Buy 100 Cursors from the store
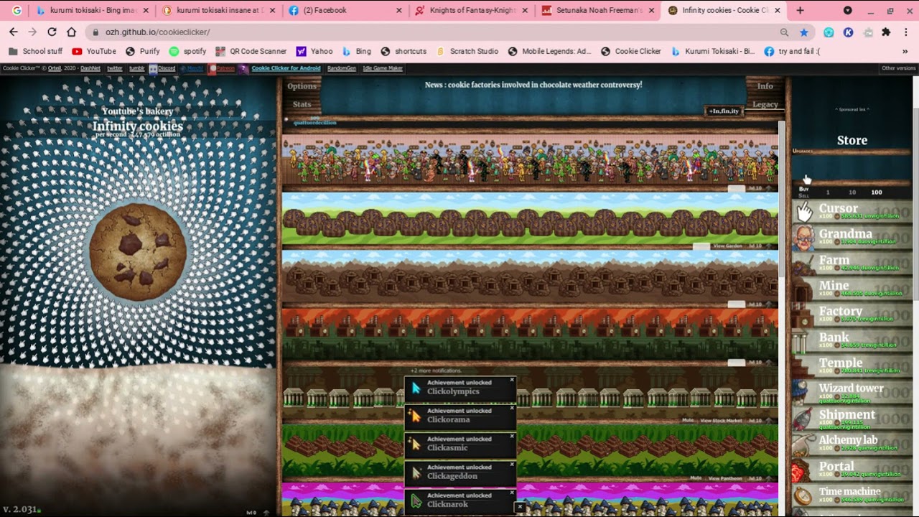Viewport: 919px width, 517px height. (852, 211)
